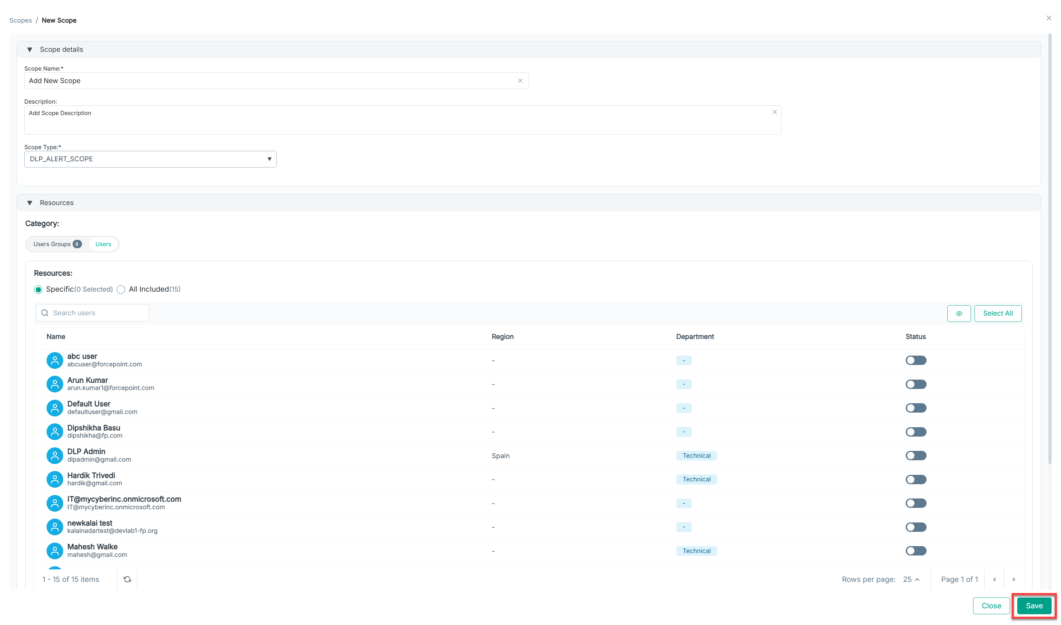Select the Users category tab
1061x625 pixels.
point(103,244)
